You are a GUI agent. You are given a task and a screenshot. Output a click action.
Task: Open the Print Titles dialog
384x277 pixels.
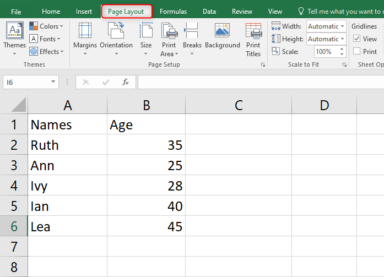click(253, 40)
